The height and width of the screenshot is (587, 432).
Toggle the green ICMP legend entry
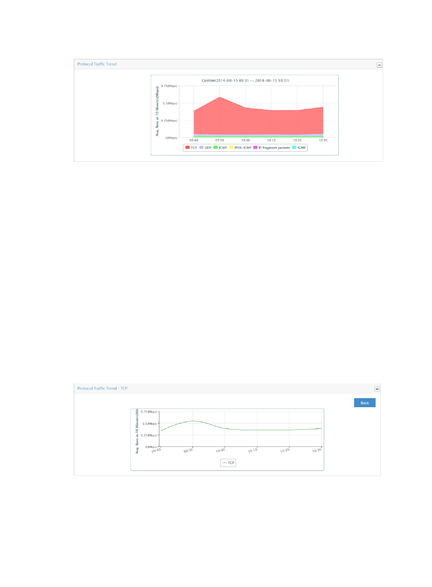tap(220, 148)
